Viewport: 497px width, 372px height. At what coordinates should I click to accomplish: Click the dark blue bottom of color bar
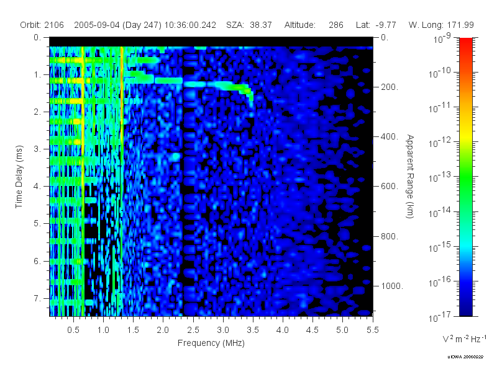pyautogui.click(x=466, y=308)
